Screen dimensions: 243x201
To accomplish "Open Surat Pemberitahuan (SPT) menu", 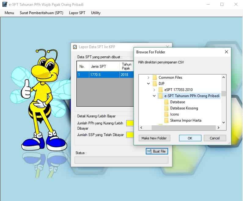I will [x=42, y=13].
